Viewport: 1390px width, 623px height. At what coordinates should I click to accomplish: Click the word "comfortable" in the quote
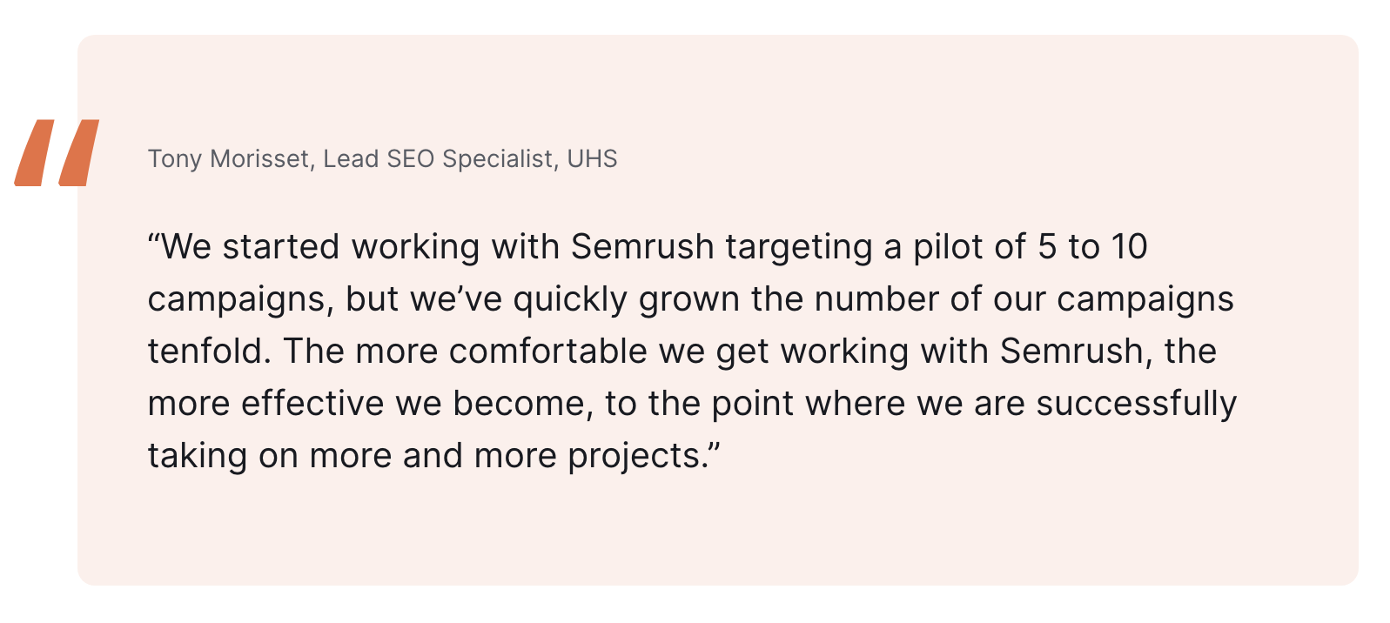(548, 352)
